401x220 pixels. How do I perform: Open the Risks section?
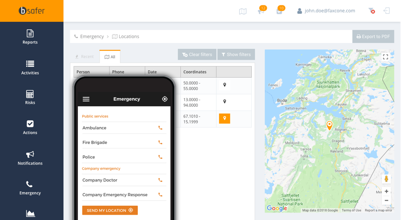click(x=30, y=97)
